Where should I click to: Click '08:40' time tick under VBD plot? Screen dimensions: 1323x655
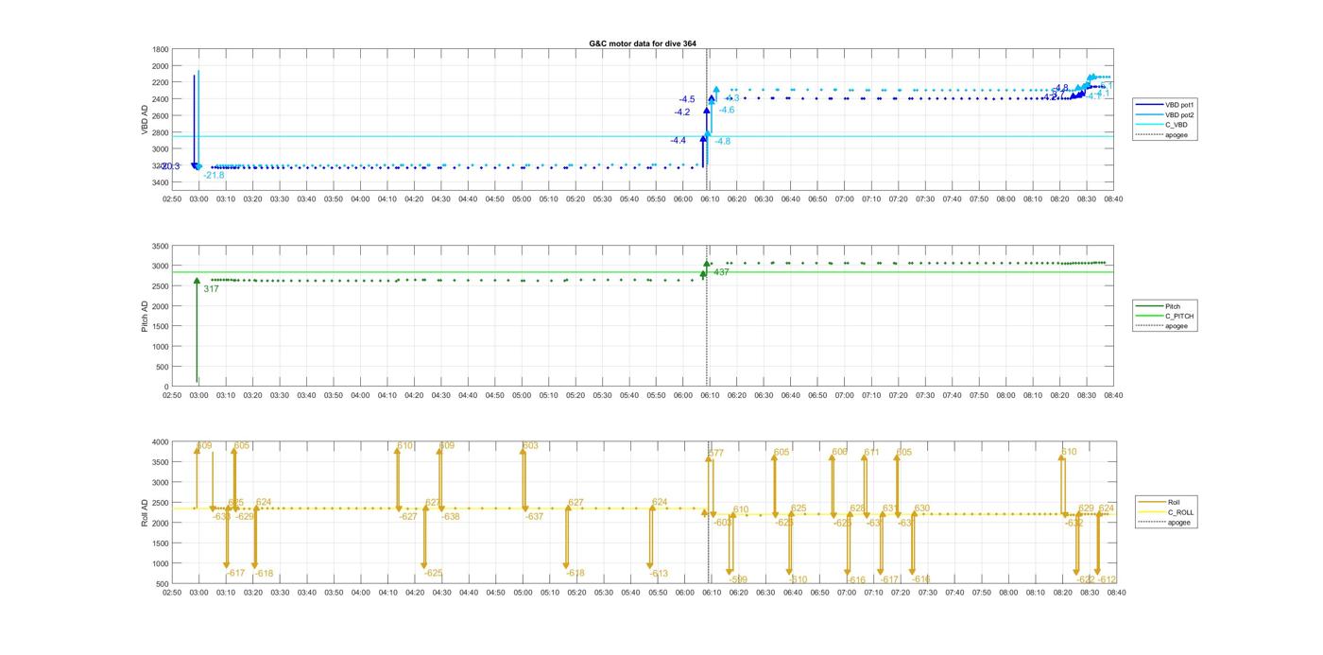(x=1114, y=198)
